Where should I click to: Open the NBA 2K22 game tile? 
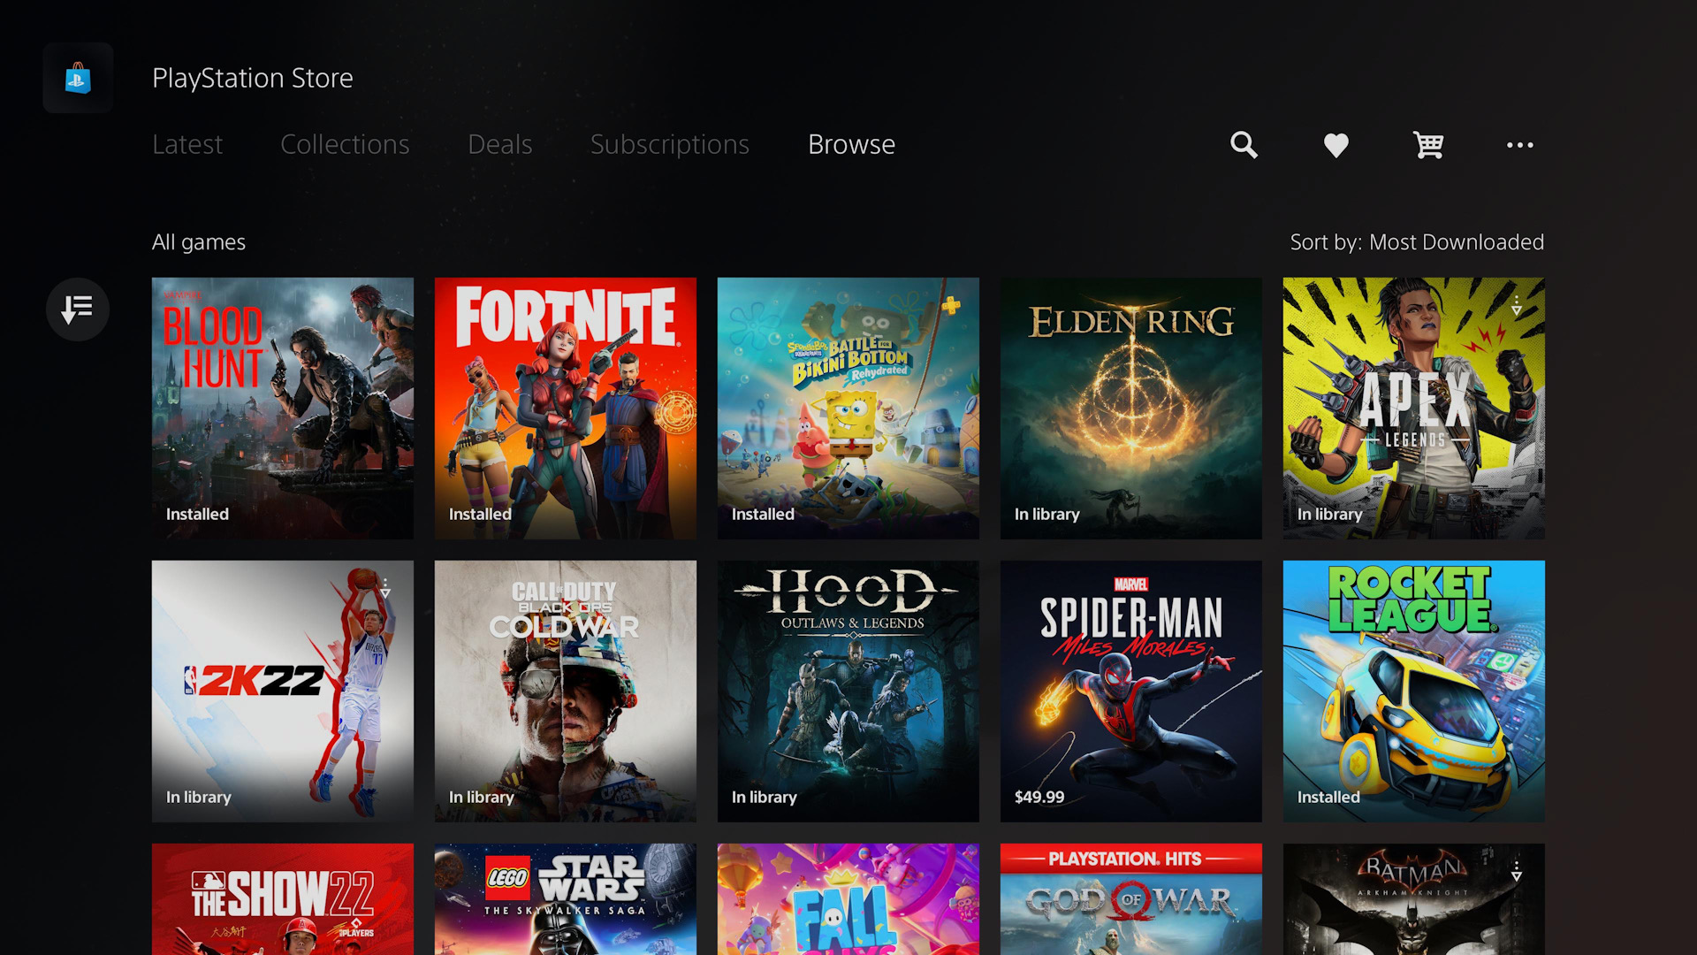[283, 691]
